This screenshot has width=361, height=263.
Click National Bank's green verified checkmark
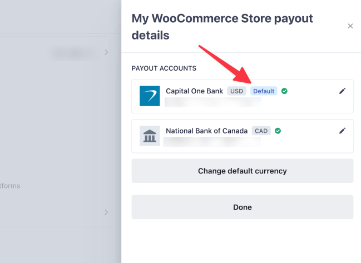pos(278,131)
